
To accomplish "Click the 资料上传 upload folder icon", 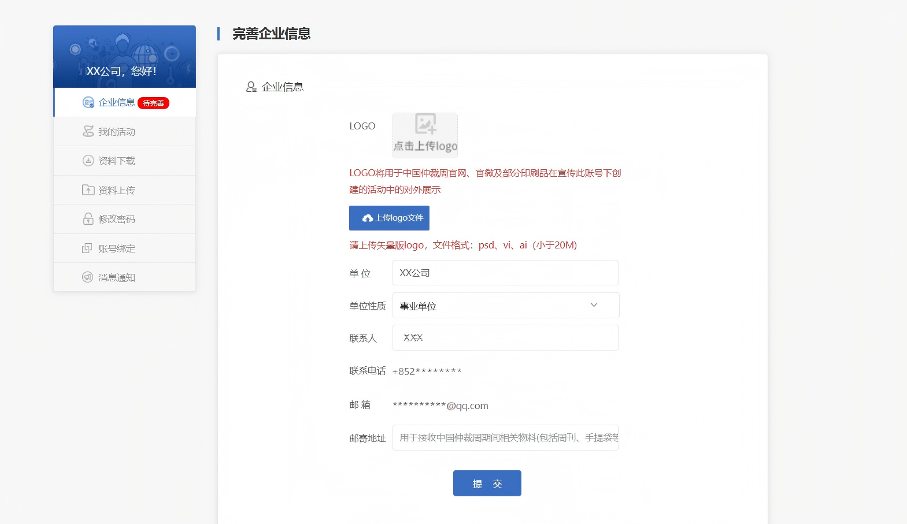I will coord(88,189).
